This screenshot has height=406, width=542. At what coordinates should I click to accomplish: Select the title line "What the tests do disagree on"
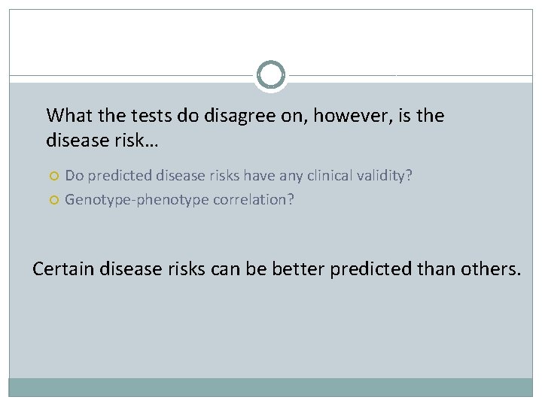click(245, 116)
